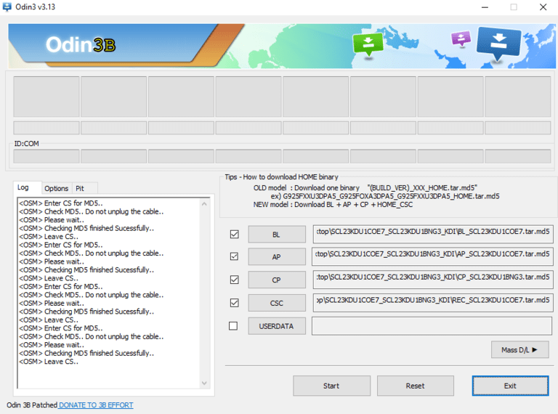Click the AP file path field

coord(433,256)
